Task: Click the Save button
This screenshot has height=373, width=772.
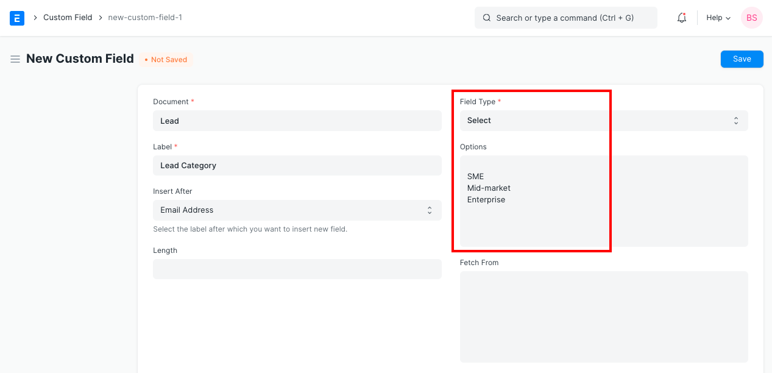Action: (742, 59)
